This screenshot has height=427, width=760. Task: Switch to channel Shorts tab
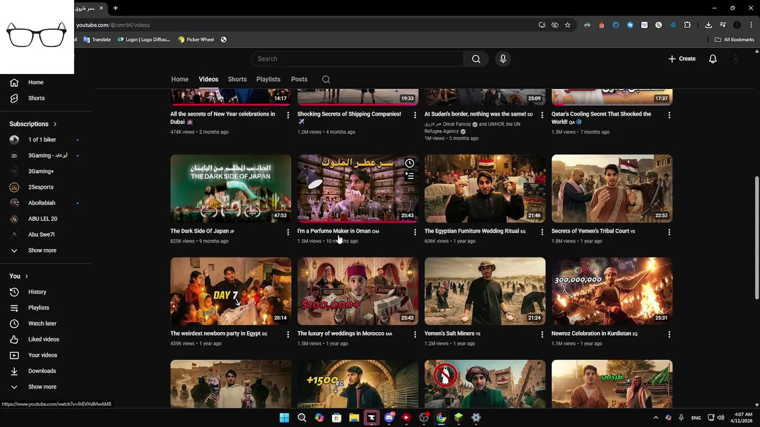pyautogui.click(x=237, y=79)
